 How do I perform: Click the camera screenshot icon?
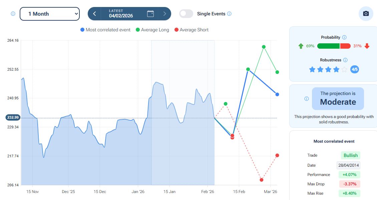click(x=366, y=14)
